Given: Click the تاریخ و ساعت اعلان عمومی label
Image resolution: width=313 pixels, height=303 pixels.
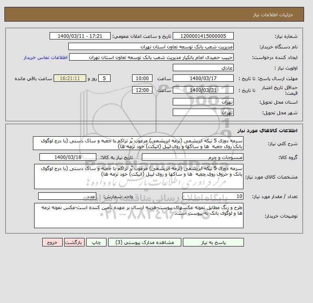Looking at the screenshot, I should (x=142, y=36).
